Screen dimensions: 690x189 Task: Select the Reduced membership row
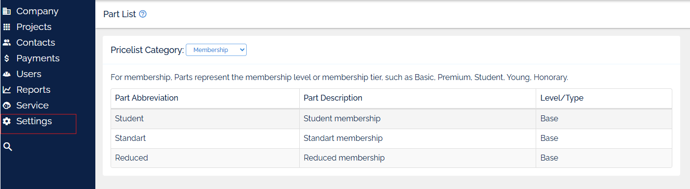pyautogui.click(x=391, y=158)
